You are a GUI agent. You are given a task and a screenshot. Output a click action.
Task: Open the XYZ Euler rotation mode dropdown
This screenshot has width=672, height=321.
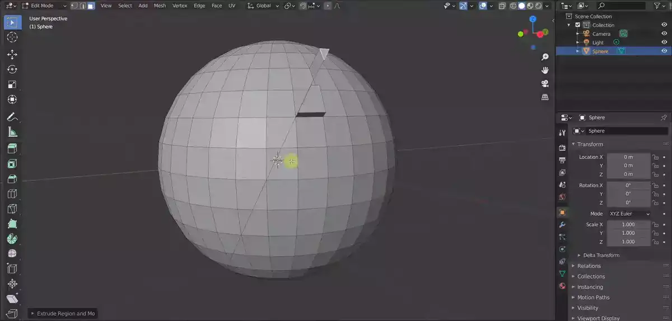coord(628,214)
